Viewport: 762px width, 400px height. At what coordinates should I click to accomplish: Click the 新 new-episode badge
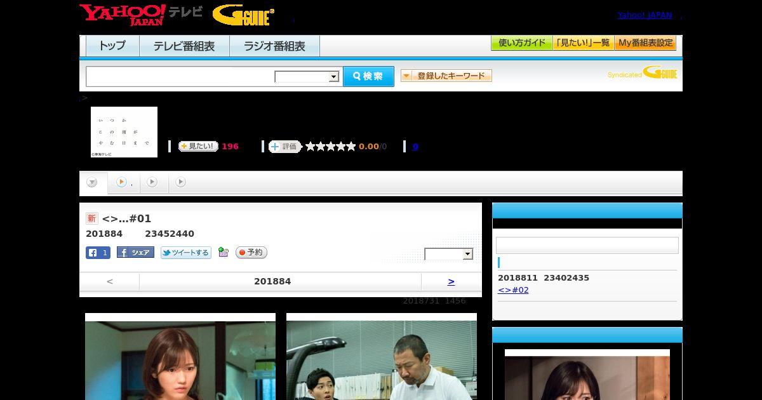pyautogui.click(x=91, y=218)
